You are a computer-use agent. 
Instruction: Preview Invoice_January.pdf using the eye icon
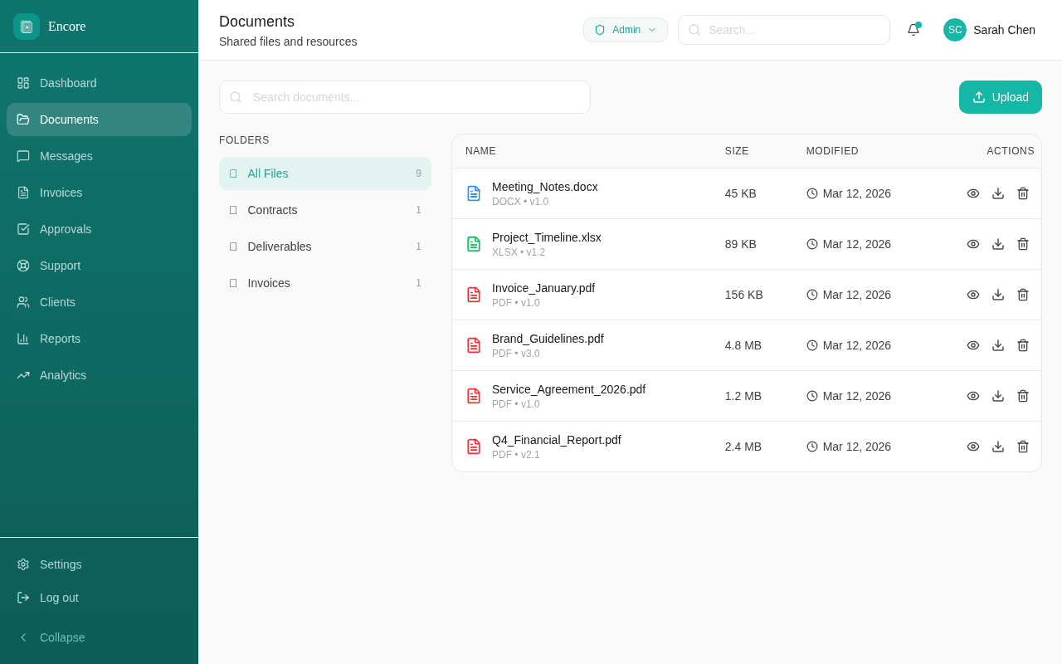[972, 295]
